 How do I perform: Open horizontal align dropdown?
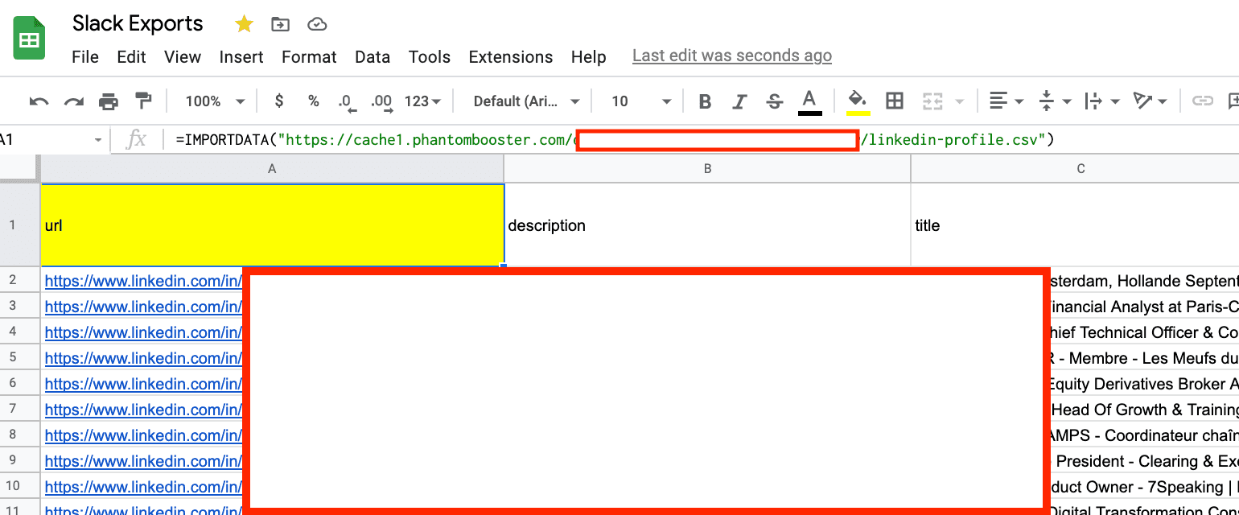tap(1006, 101)
